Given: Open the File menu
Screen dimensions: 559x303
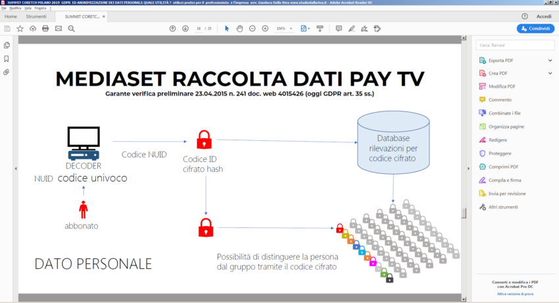Looking at the screenshot, I should tap(4, 8).
